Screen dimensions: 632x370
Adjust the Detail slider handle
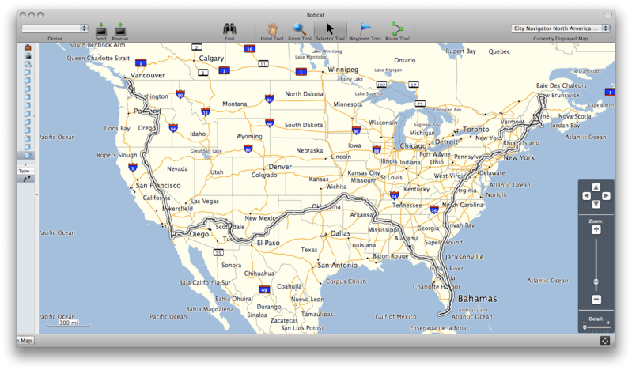(x=585, y=327)
